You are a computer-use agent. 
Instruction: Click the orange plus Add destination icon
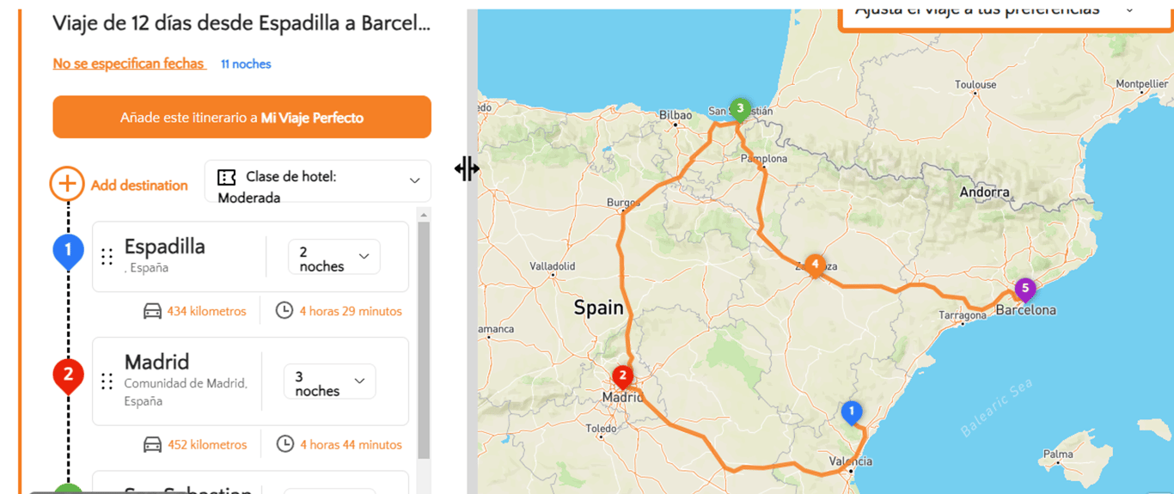[x=67, y=184]
